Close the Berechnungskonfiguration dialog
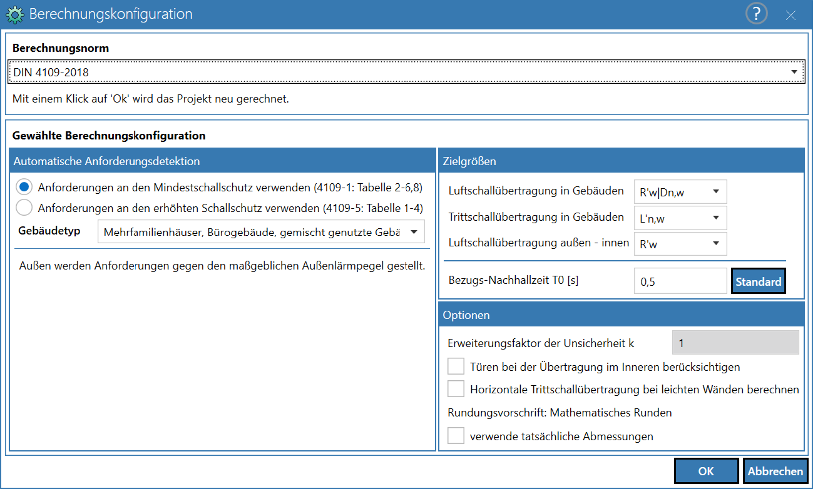 [790, 15]
